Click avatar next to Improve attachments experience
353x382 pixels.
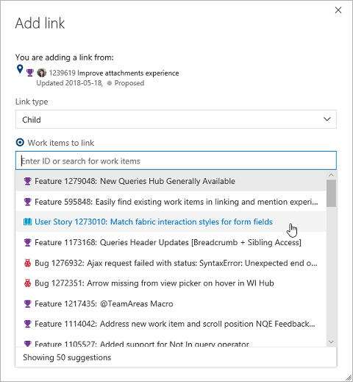coord(42,73)
